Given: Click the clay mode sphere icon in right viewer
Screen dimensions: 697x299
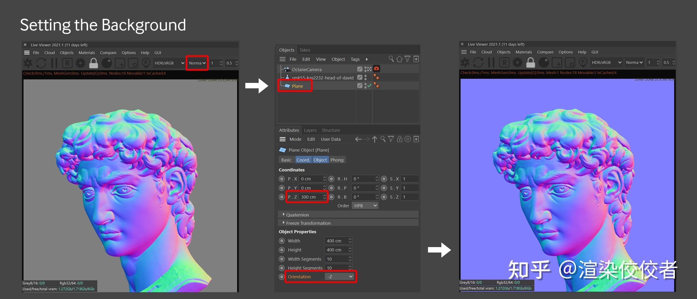Looking at the screenshot, I should (x=544, y=63).
